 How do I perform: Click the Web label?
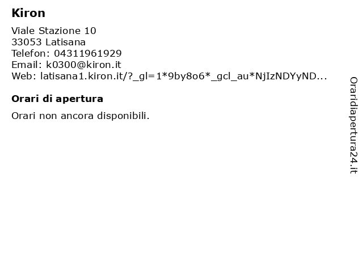point(24,76)
